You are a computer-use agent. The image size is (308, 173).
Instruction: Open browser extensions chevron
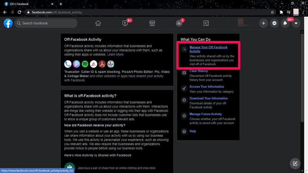pyautogui.click(x=281, y=12)
